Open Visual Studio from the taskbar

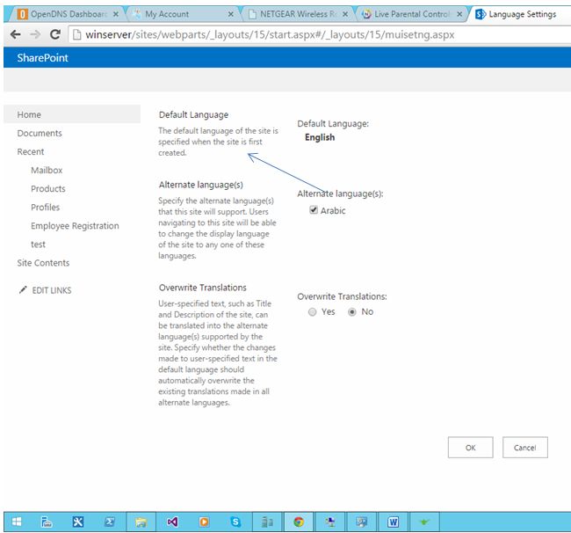(172, 522)
